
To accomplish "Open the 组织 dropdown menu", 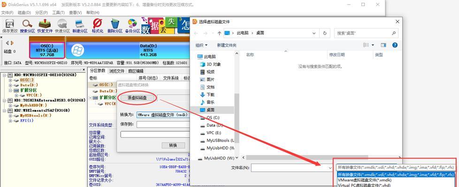I will pyautogui.click(x=201, y=45).
